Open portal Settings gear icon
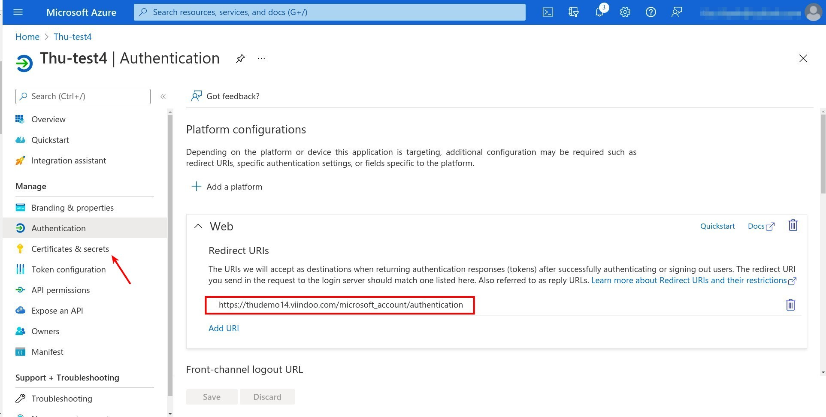This screenshot has width=826, height=417. pos(625,12)
